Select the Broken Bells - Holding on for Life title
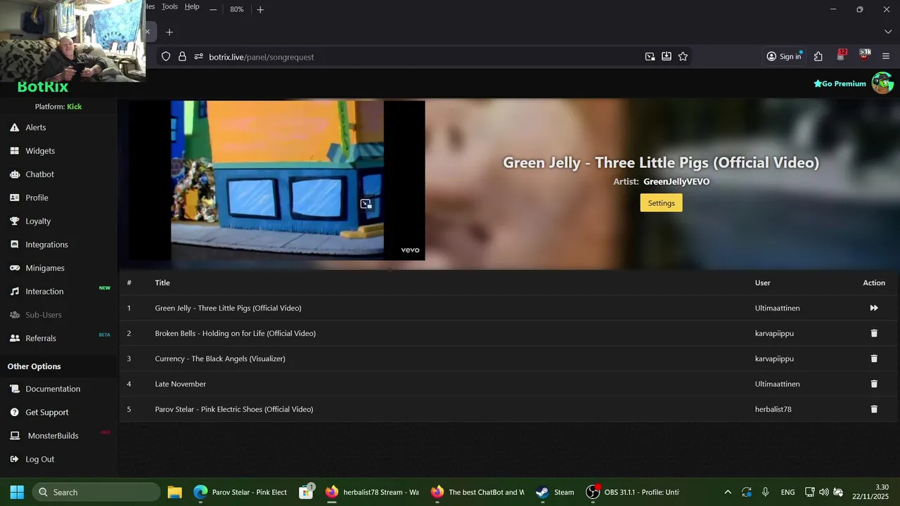 (x=235, y=333)
